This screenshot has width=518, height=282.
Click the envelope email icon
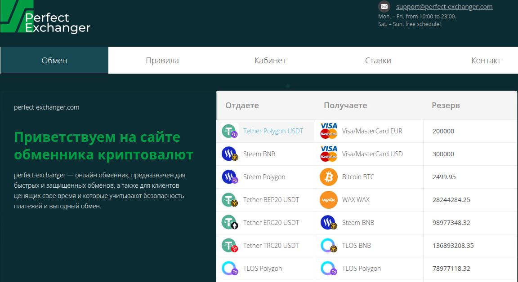(x=384, y=6)
